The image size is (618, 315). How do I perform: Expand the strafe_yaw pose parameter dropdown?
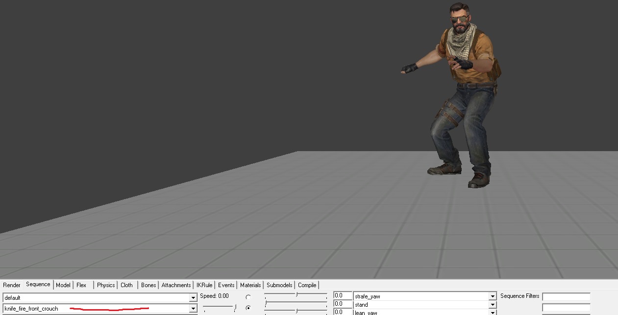[492, 296]
